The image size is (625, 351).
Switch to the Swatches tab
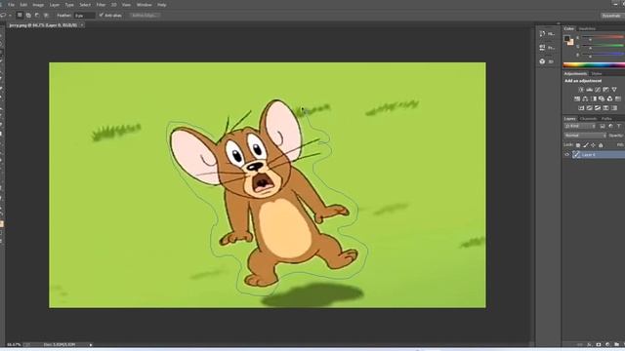point(587,28)
